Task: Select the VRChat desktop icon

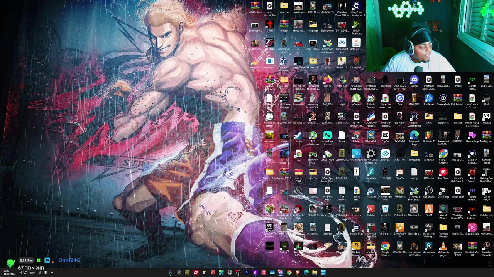Action: (x=486, y=119)
